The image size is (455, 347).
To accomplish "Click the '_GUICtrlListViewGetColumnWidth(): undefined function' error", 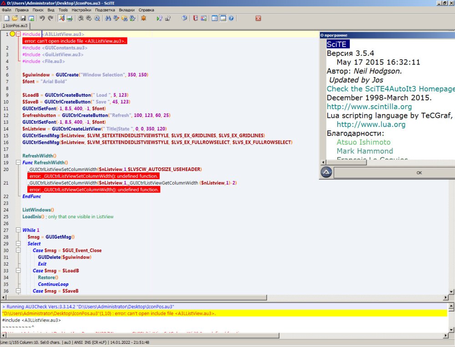I will [x=94, y=190].
